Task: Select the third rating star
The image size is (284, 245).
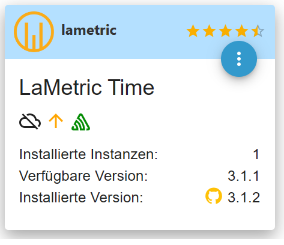Action: (225, 31)
